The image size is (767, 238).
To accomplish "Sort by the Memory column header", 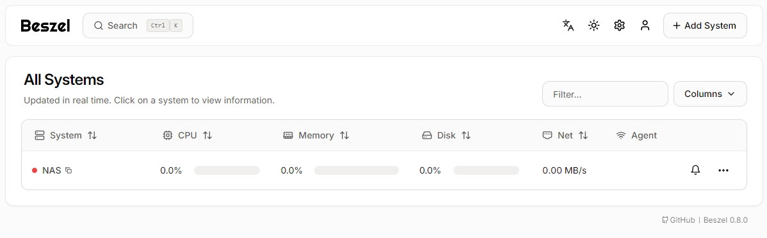I will coord(316,135).
